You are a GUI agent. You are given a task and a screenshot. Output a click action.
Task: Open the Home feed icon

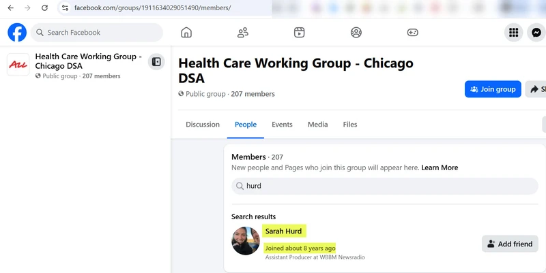(186, 33)
